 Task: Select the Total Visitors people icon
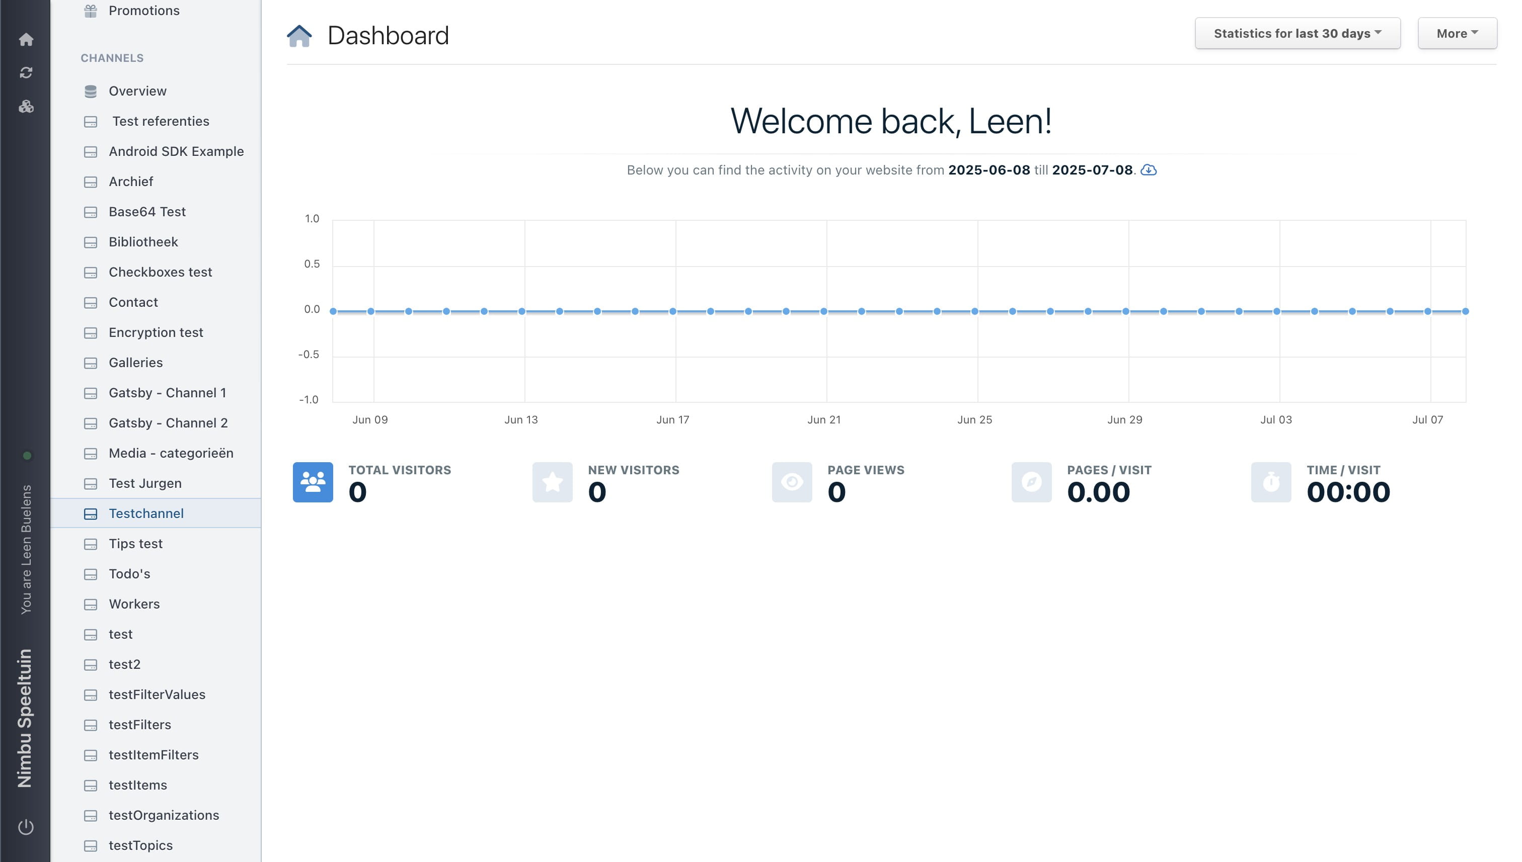[x=313, y=482]
